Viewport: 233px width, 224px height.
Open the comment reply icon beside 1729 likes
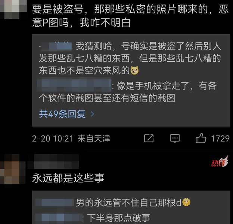pyautogui.click(x=175, y=139)
